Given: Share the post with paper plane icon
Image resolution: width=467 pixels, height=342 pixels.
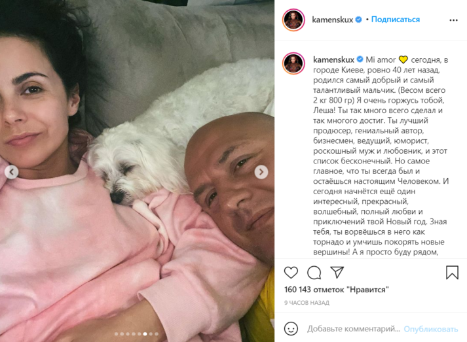Looking at the screenshot, I should click(x=337, y=272).
